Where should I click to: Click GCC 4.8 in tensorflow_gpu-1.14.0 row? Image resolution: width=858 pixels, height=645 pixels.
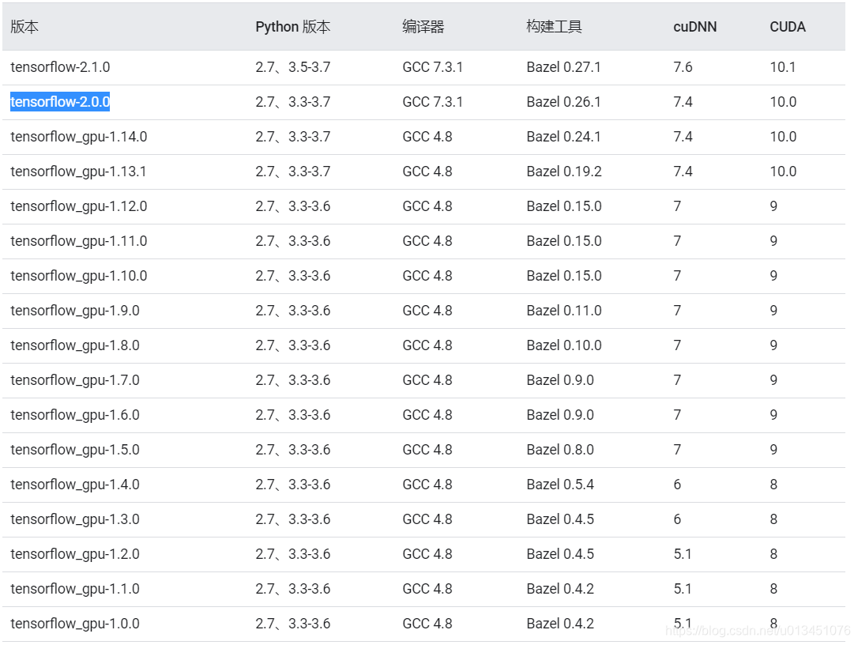tap(427, 137)
